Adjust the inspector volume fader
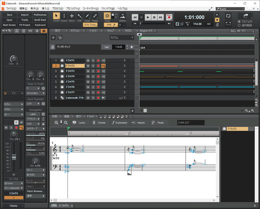Image resolution: width=260 pixels, height=209 pixels. (14, 157)
